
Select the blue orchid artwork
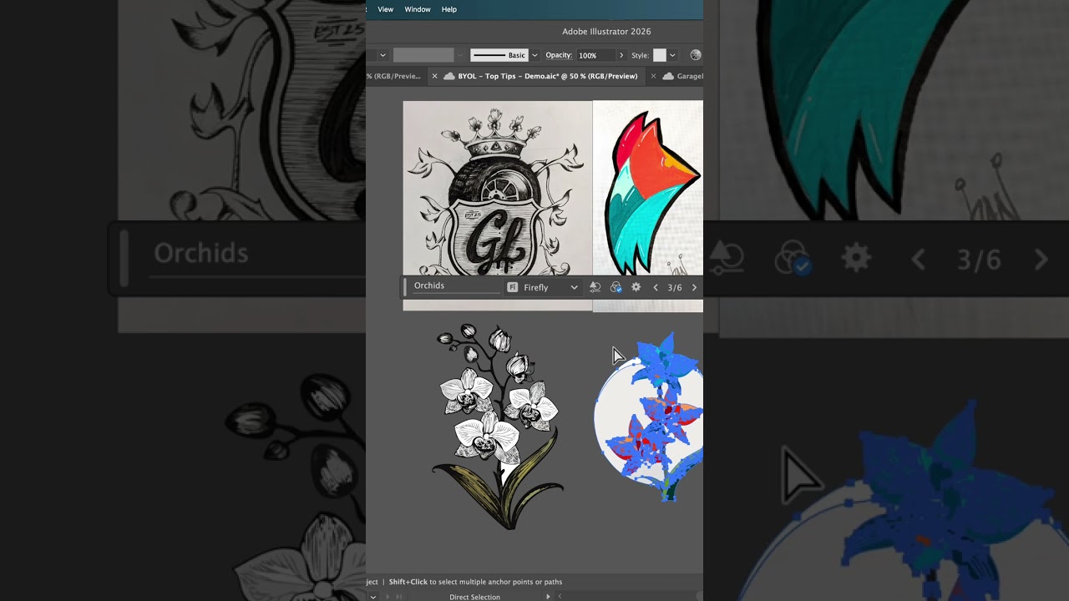pos(649,417)
